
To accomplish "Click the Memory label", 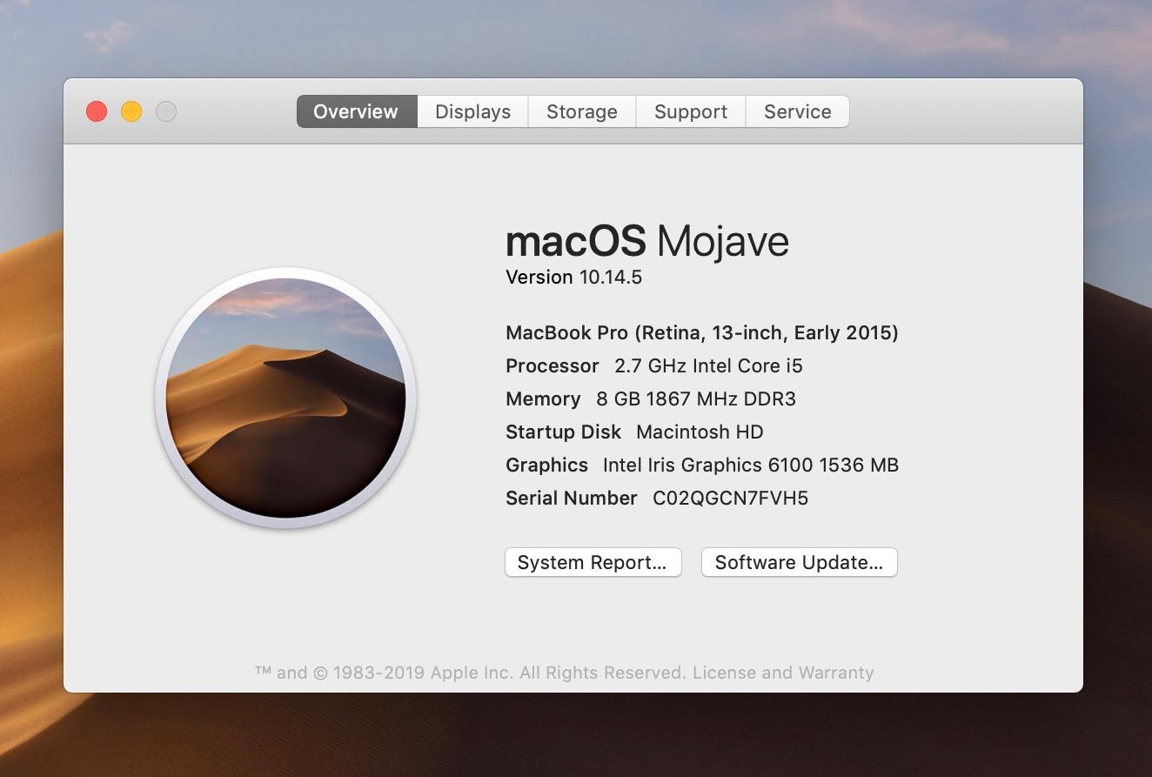I will click(x=543, y=399).
